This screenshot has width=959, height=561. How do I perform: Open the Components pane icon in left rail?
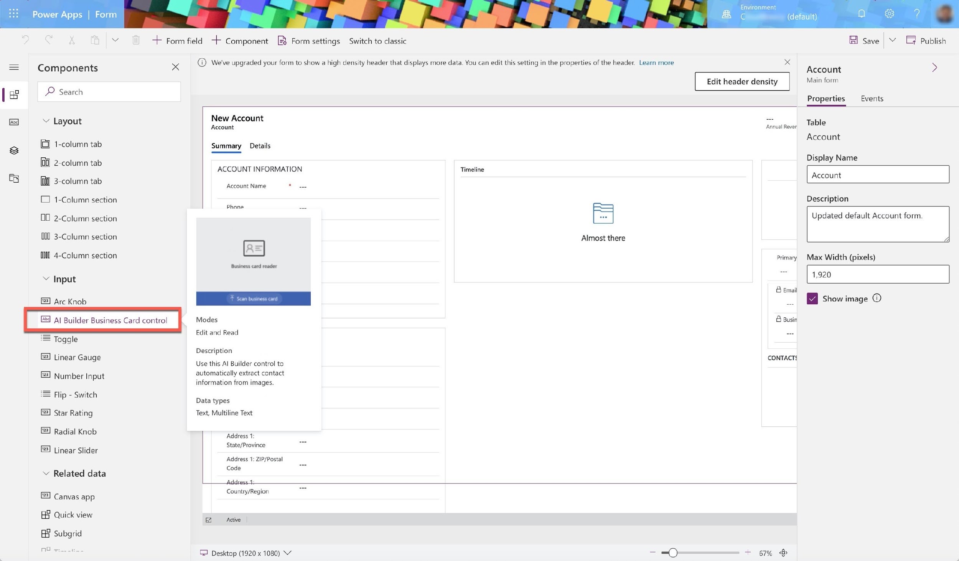(14, 95)
